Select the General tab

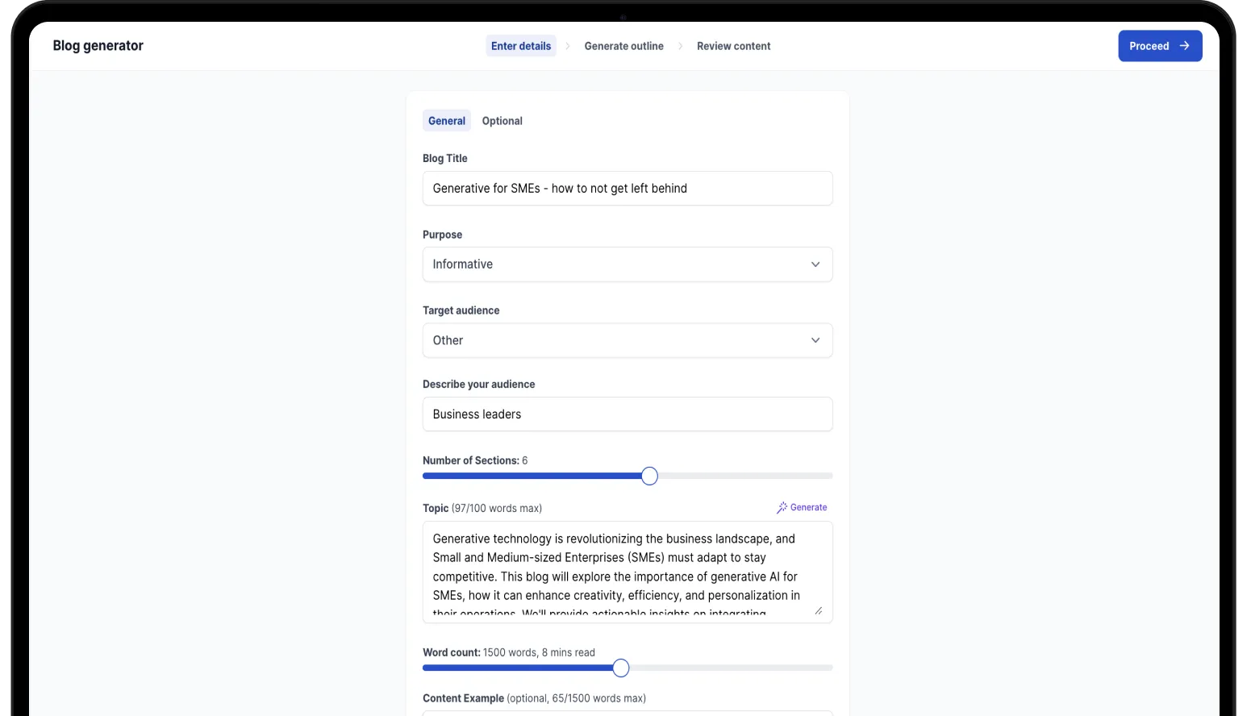click(x=446, y=121)
